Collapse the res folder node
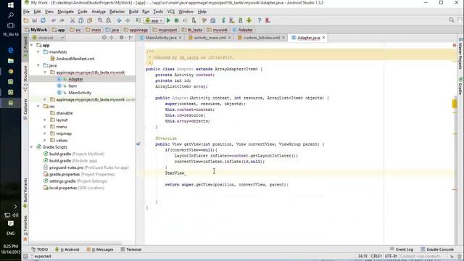Viewport: 464px width, 261px height. pos(38,107)
